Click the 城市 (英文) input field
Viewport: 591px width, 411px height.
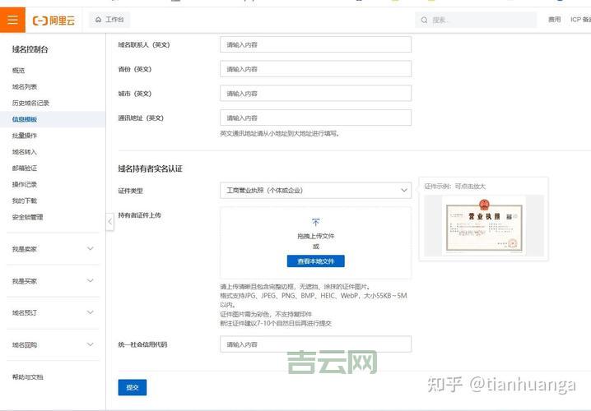(x=315, y=94)
